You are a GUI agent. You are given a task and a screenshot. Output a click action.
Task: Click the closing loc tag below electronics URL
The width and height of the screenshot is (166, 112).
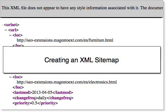click(x=18, y=87)
